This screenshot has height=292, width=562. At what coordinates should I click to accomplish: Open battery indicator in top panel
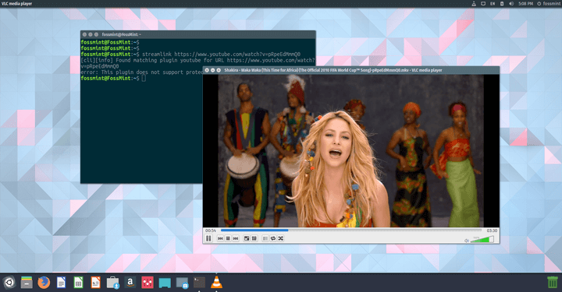coord(502,4)
